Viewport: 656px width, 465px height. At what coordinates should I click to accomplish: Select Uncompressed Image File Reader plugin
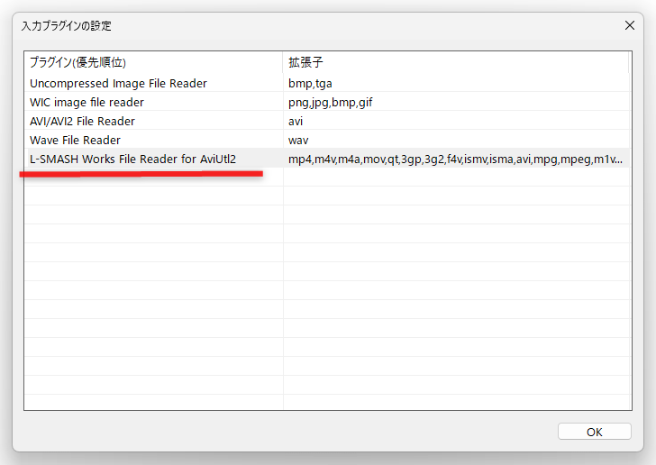pyautogui.click(x=118, y=84)
